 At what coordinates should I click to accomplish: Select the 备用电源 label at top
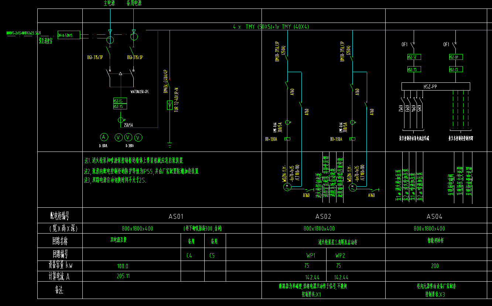coord(134,3)
